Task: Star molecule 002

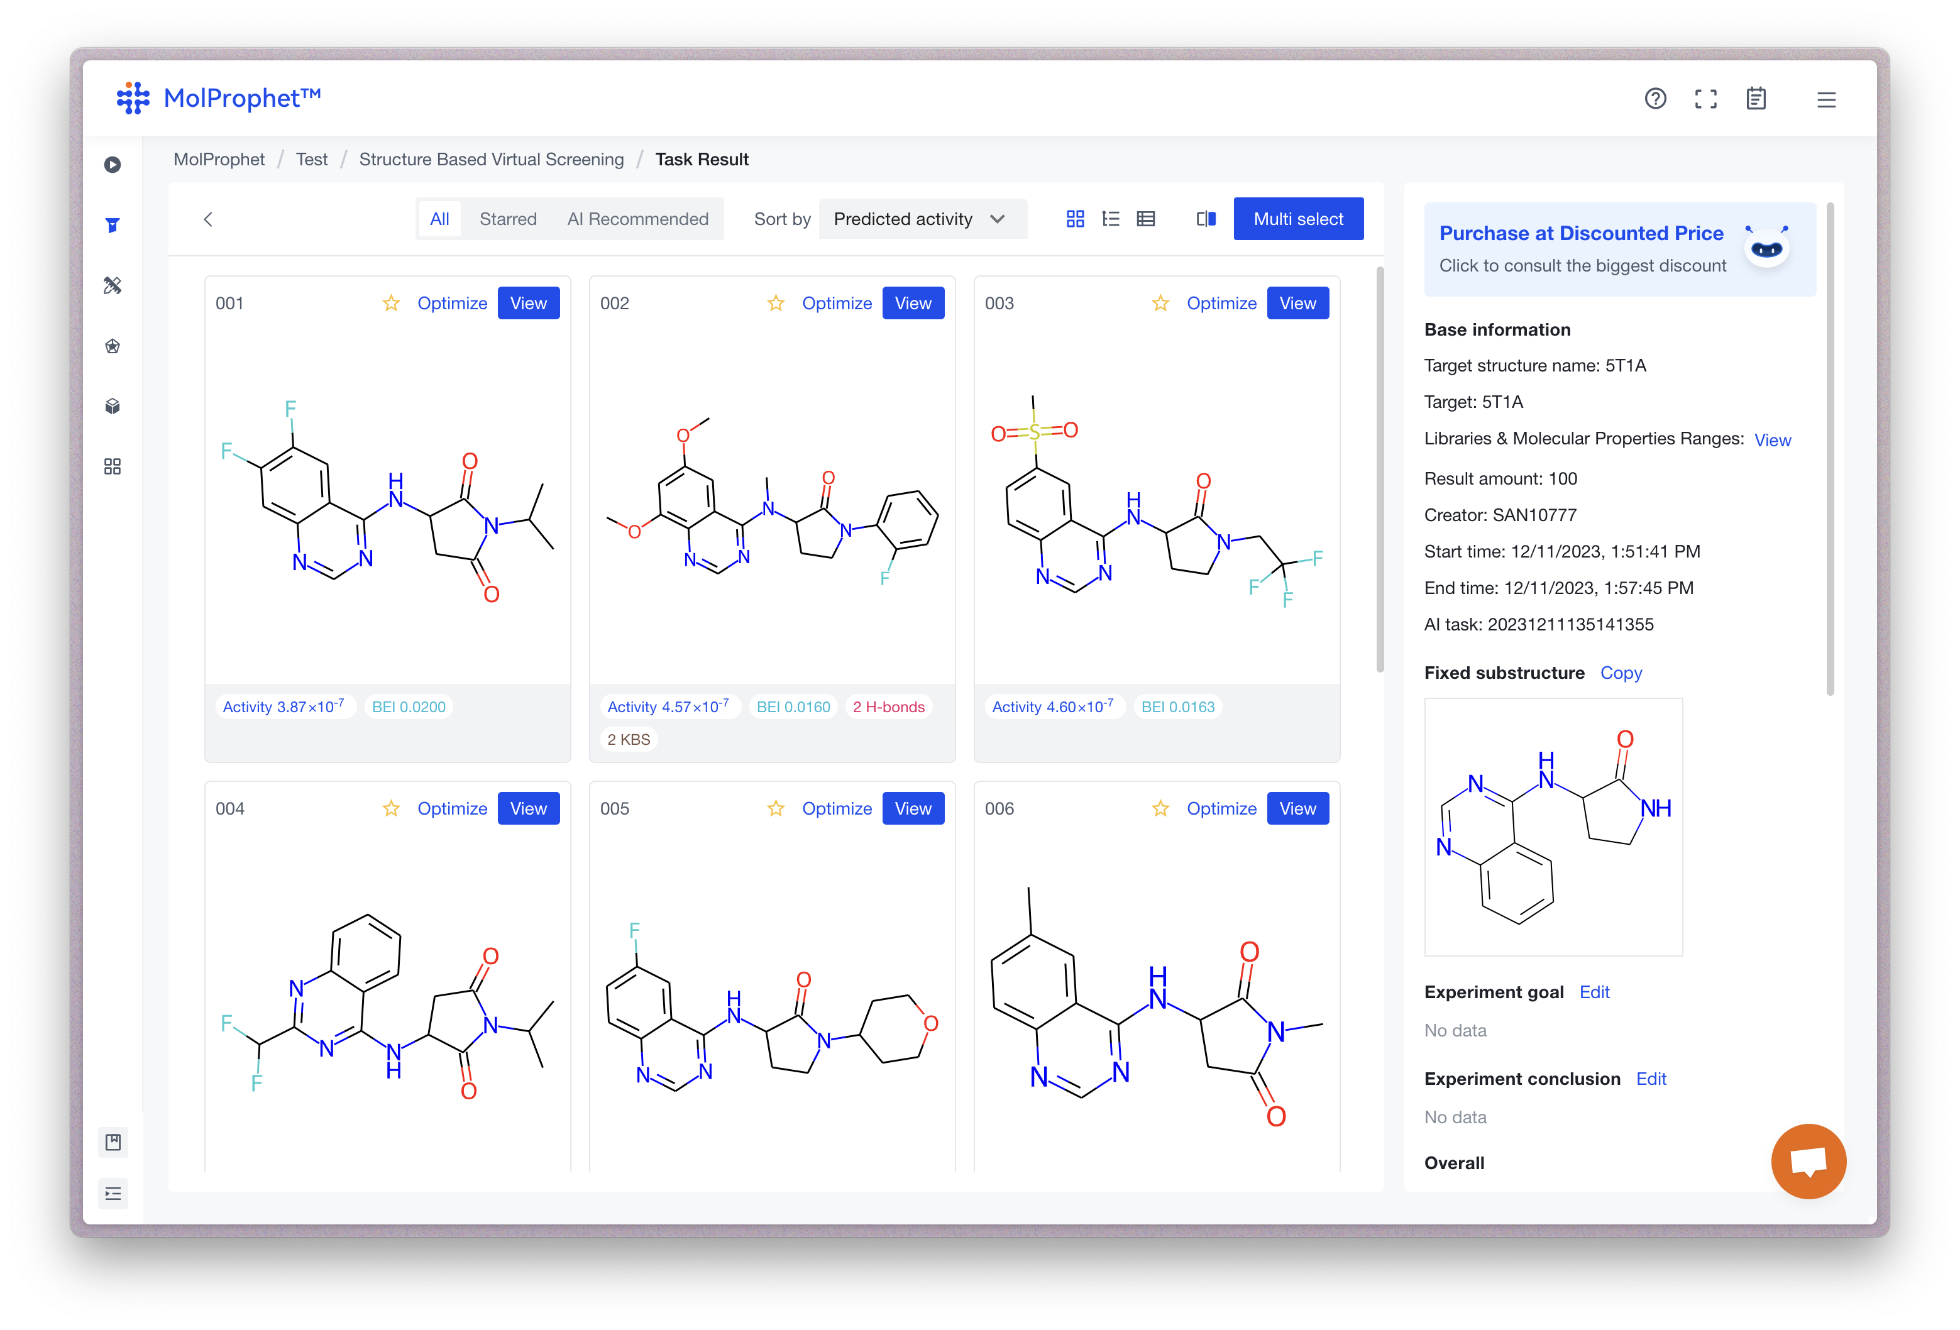Action: coord(776,303)
